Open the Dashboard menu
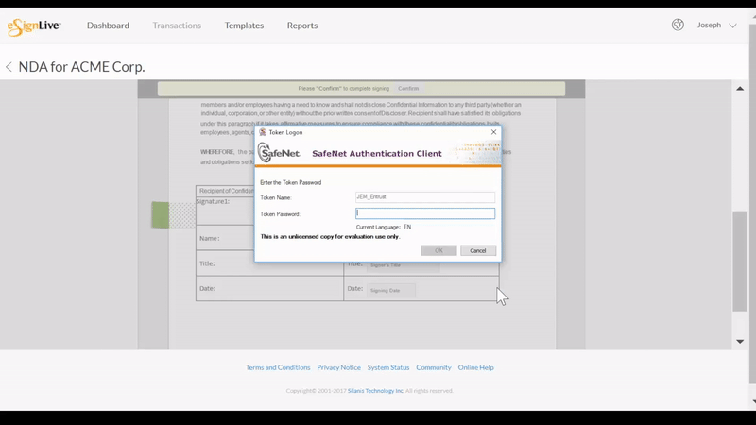The width and height of the screenshot is (756, 425). click(108, 25)
